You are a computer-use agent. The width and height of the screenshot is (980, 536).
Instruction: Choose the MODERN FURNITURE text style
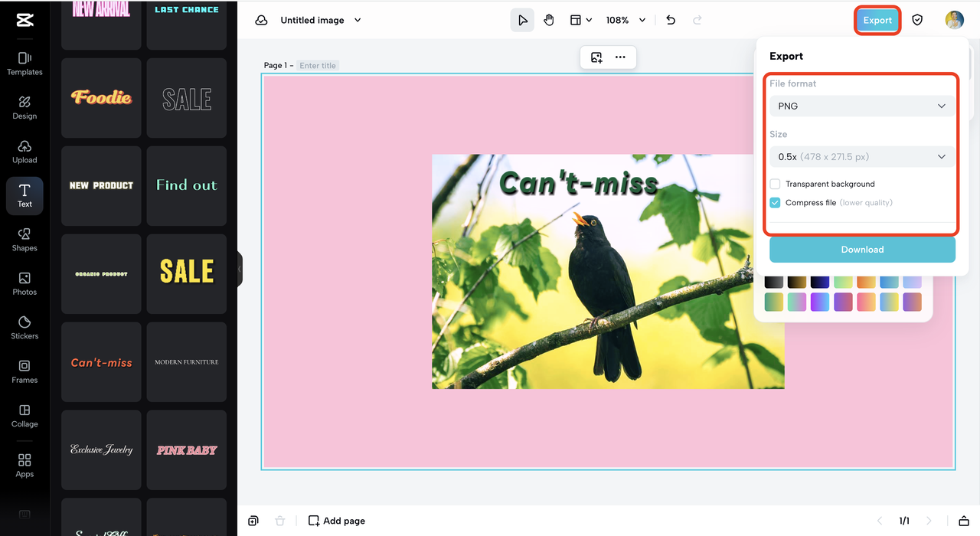click(187, 362)
